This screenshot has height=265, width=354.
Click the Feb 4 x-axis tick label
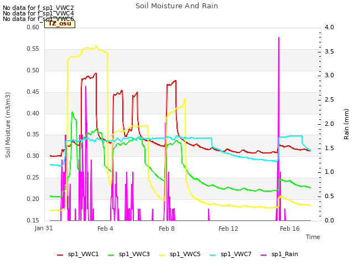(x=105, y=229)
